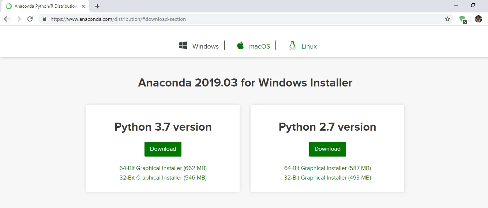Download the Python 3.7 version
The width and height of the screenshot is (488, 208).
coord(163,149)
